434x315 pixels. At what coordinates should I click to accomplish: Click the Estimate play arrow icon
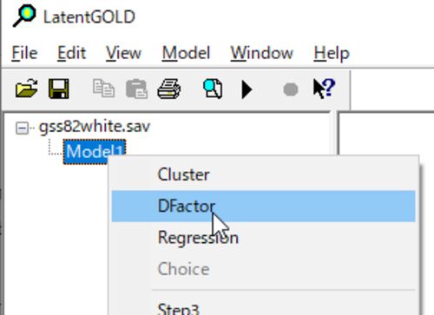(x=247, y=89)
